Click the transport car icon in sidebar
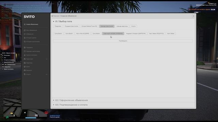The height and width of the screenshot is (122, 218). tap(25, 59)
